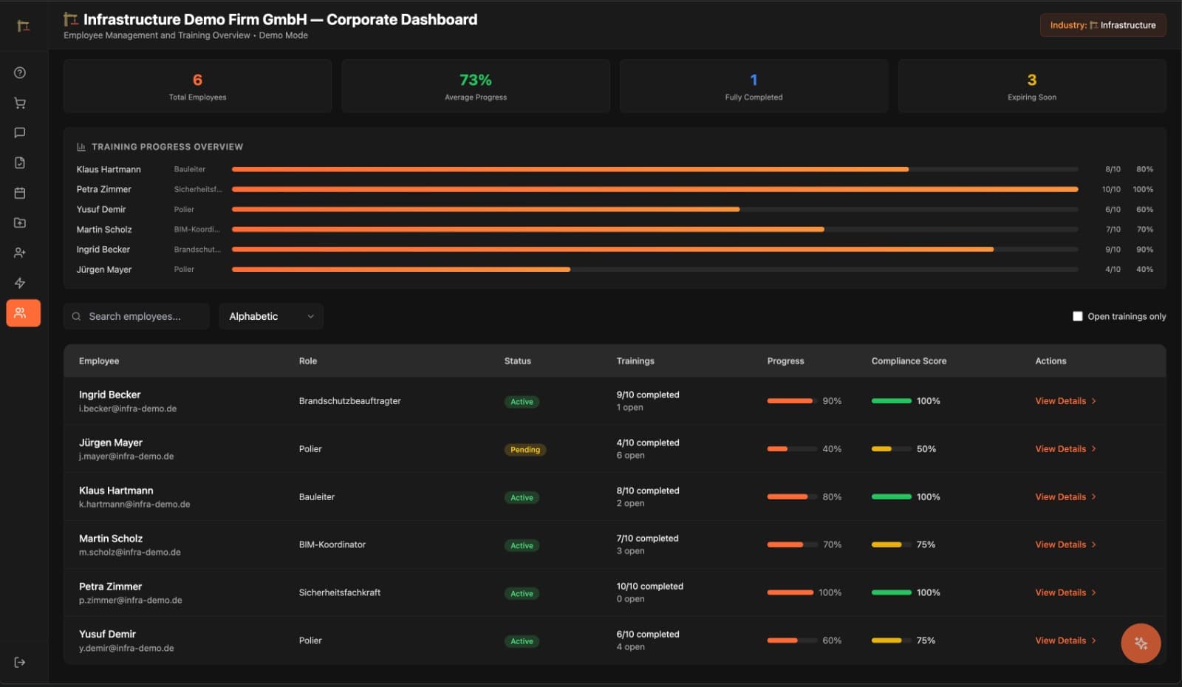Enable the Open trainings only checkbox
This screenshot has height=687, width=1182.
pos(1078,315)
